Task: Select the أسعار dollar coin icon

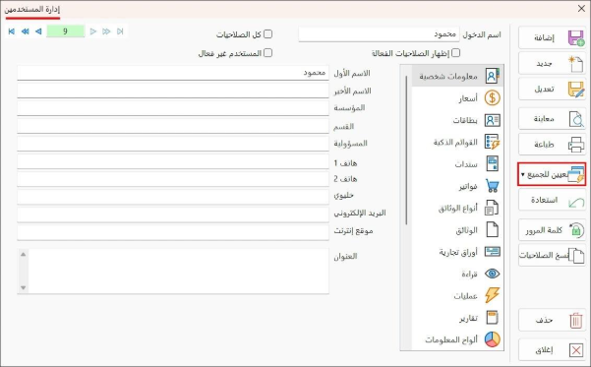Action: pyautogui.click(x=492, y=98)
